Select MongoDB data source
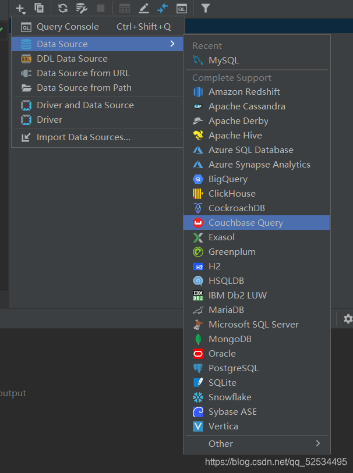The image size is (353, 473). coord(257,339)
